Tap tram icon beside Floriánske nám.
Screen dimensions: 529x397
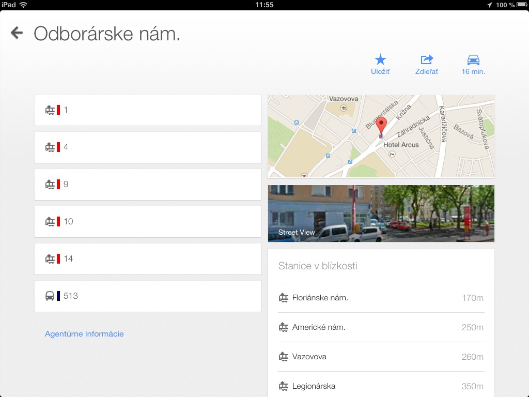pyautogui.click(x=284, y=298)
